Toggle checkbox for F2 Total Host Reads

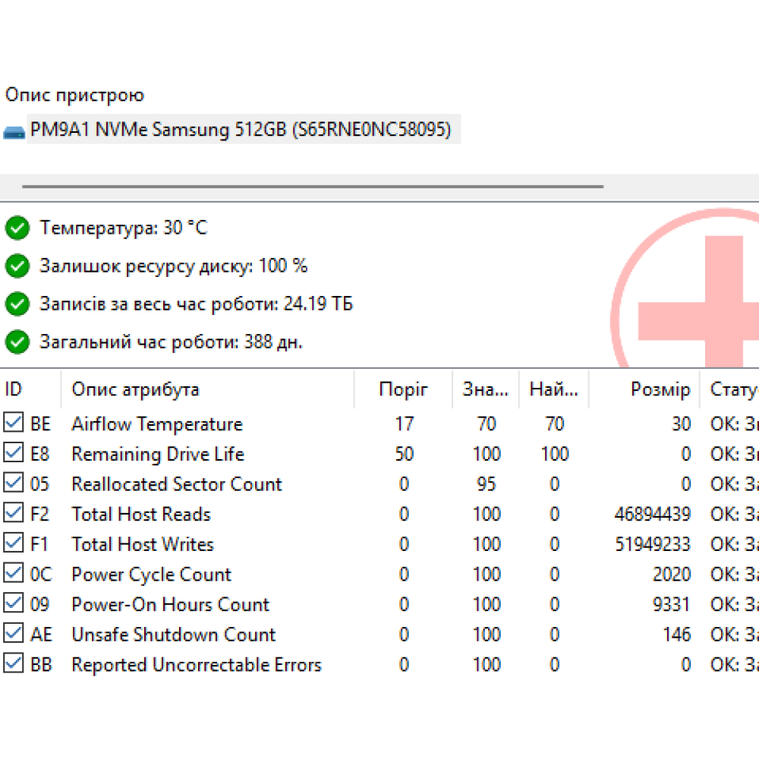click(14, 513)
